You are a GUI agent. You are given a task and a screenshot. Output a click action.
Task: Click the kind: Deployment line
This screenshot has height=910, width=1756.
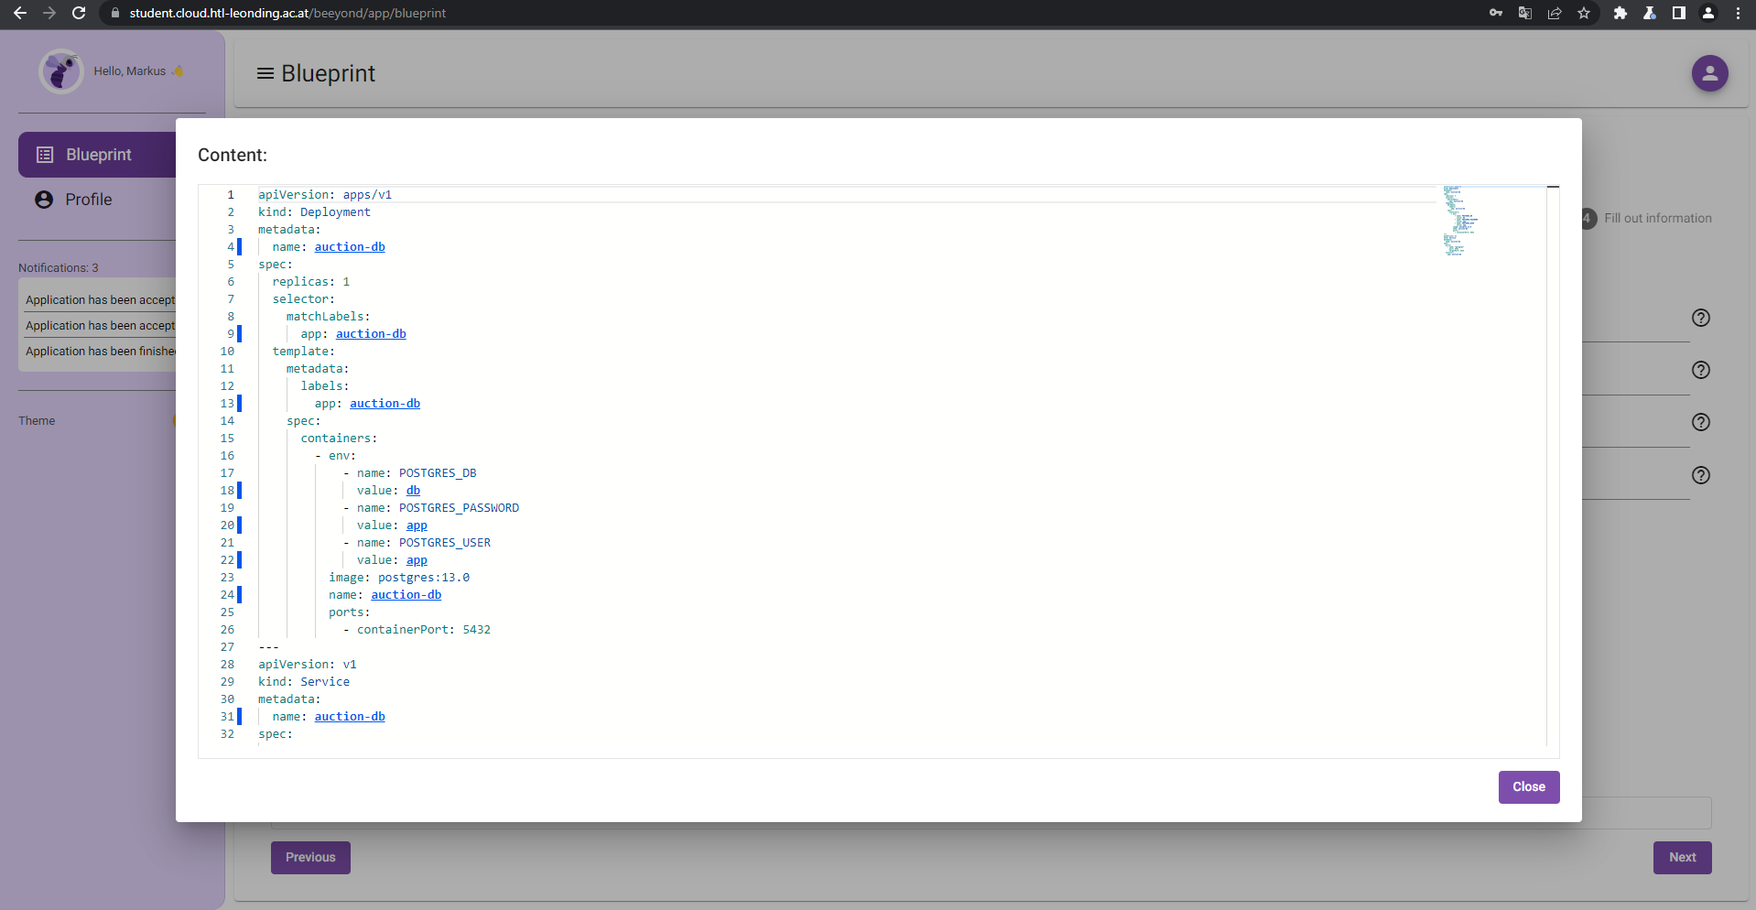click(314, 212)
